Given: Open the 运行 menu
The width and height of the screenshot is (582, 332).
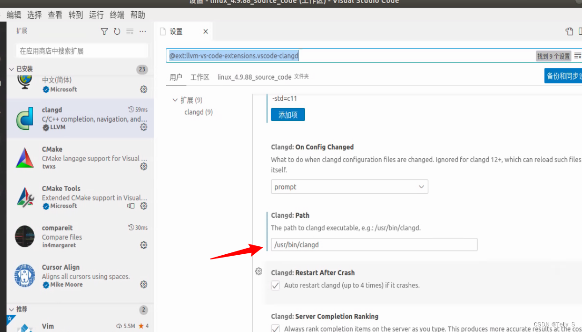Looking at the screenshot, I should 96,15.
